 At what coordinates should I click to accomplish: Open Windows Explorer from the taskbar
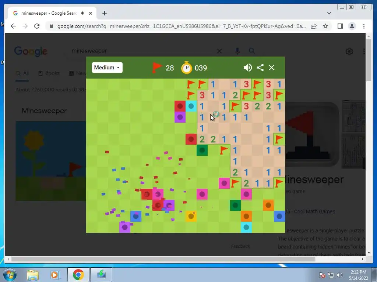33,275
